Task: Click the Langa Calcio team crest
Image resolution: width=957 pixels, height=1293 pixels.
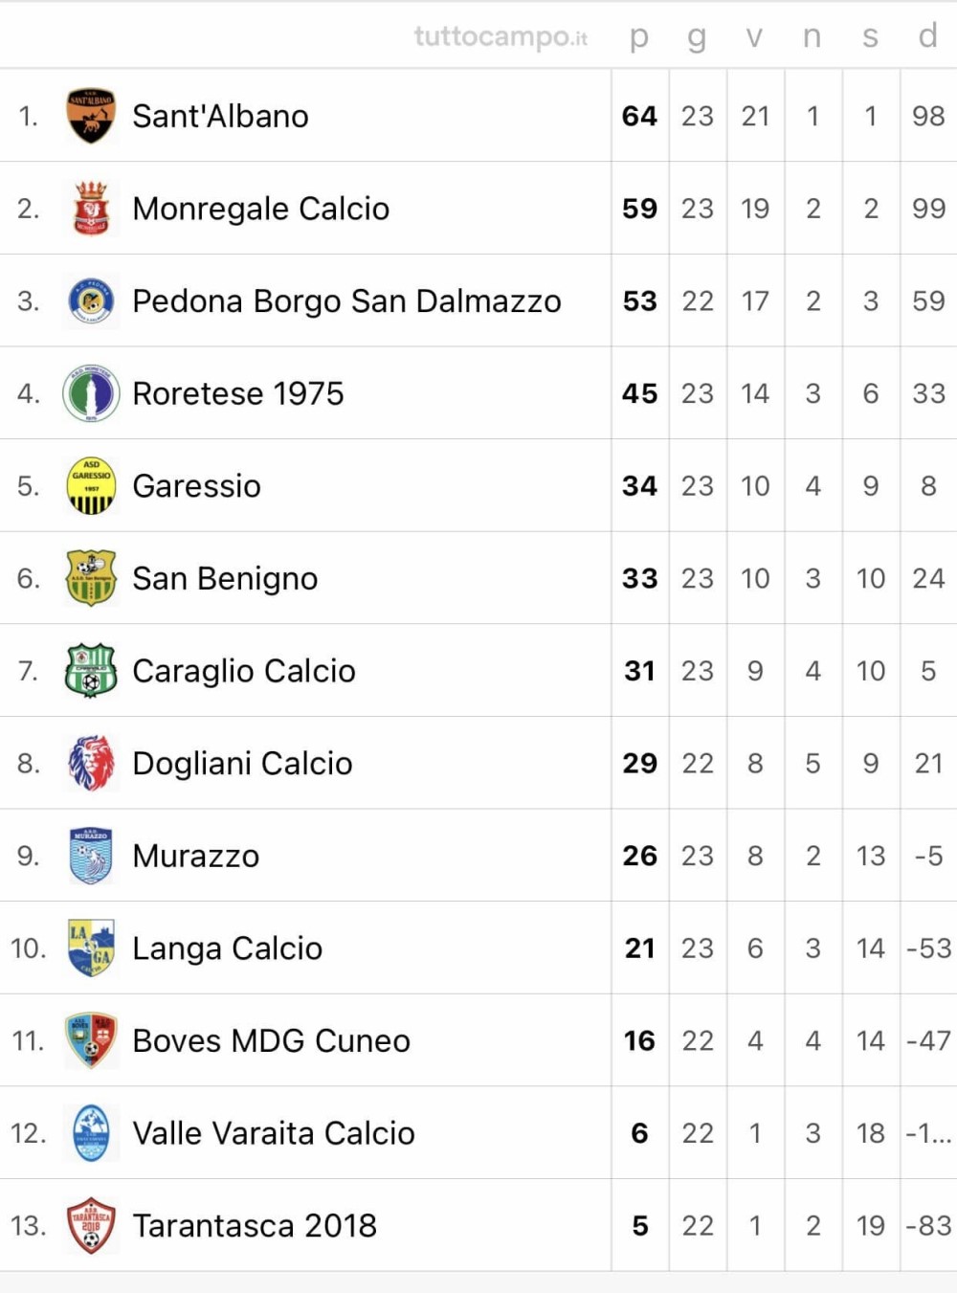Action: 91,948
